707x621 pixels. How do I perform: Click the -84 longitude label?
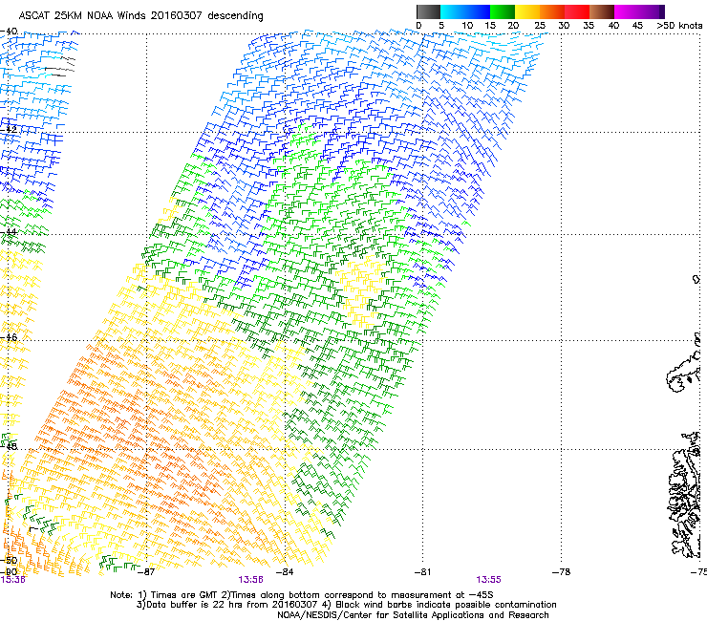[x=285, y=572]
